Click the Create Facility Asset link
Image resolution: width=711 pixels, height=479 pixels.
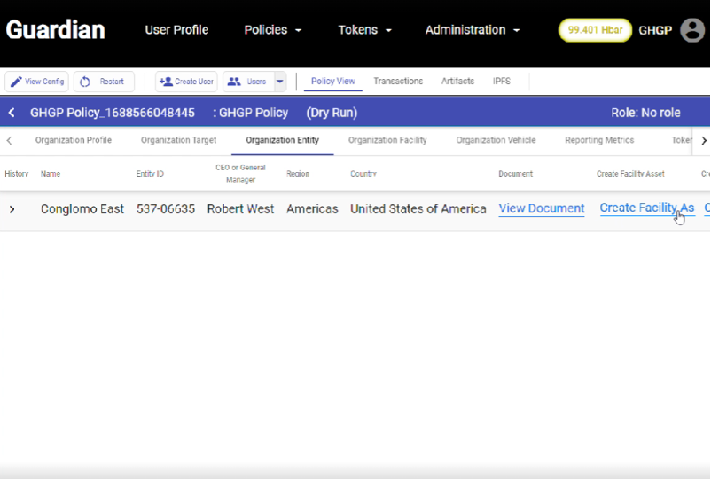click(x=646, y=208)
